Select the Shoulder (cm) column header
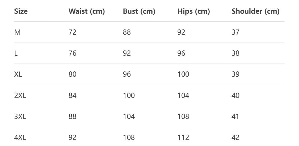This screenshot has height=146, width=299. tap(255, 11)
